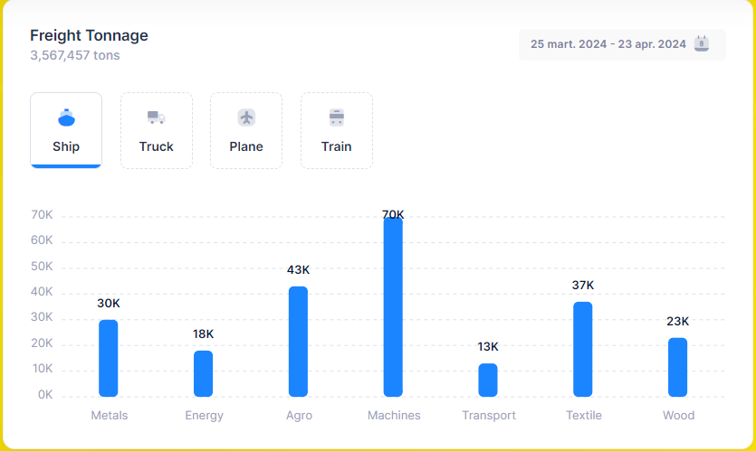Click the Agro 43K bar
The height and width of the screenshot is (451, 756).
click(298, 342)
